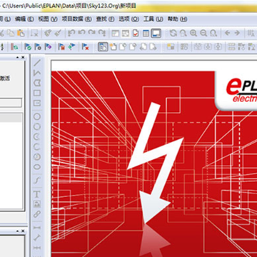Close the upper left navigator panel

click(x=23, y=57)
